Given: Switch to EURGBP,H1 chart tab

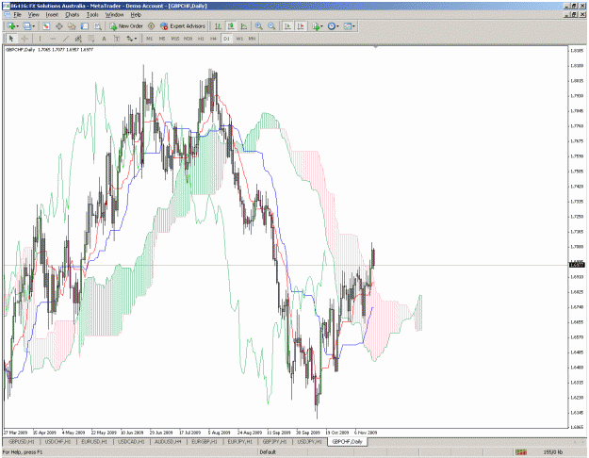Looking at the screenshot, I should click(205, 442).
